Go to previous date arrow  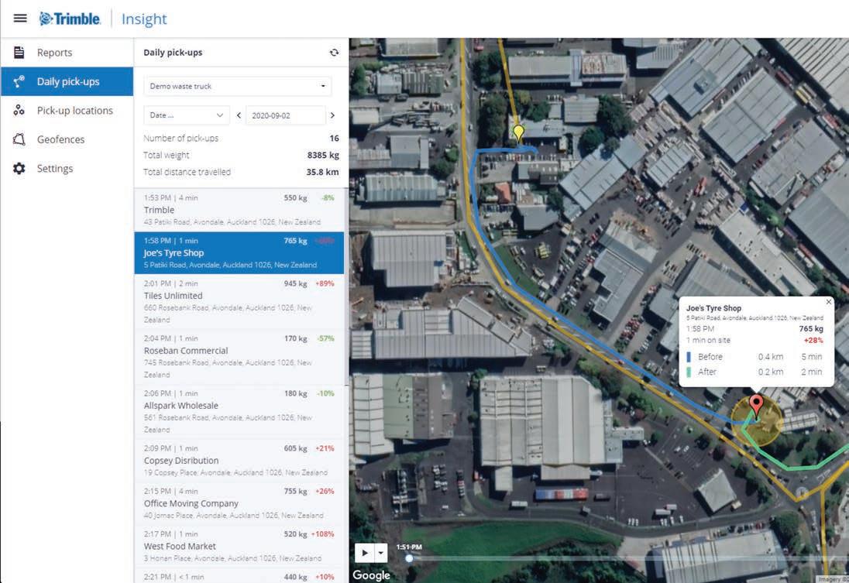point(239,115)
